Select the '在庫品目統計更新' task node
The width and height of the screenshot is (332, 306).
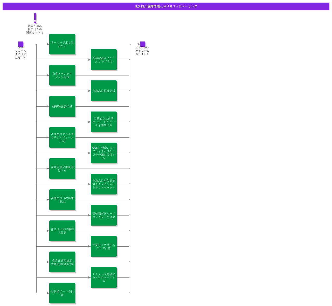[x=104, y=91]
